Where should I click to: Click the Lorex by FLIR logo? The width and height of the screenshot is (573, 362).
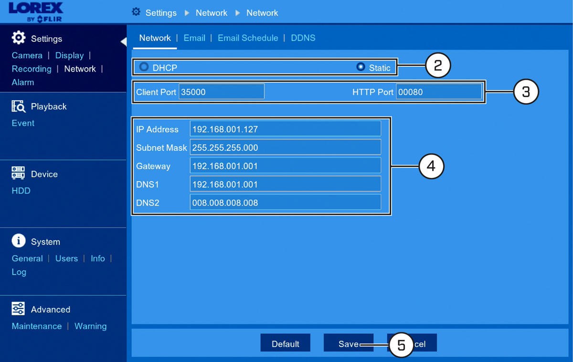[x=36, y=11]
